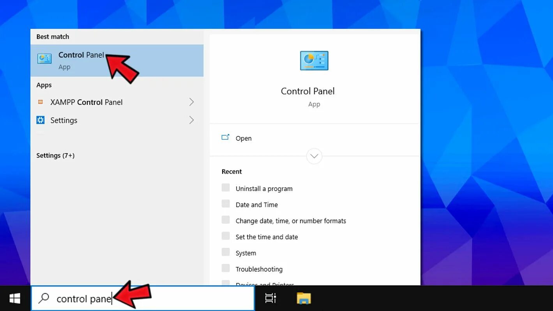Click the icon beside Date and Time

click(226, 203)
